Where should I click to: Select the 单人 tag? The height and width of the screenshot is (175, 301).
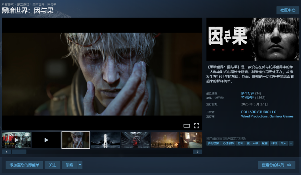click(283, 143)
